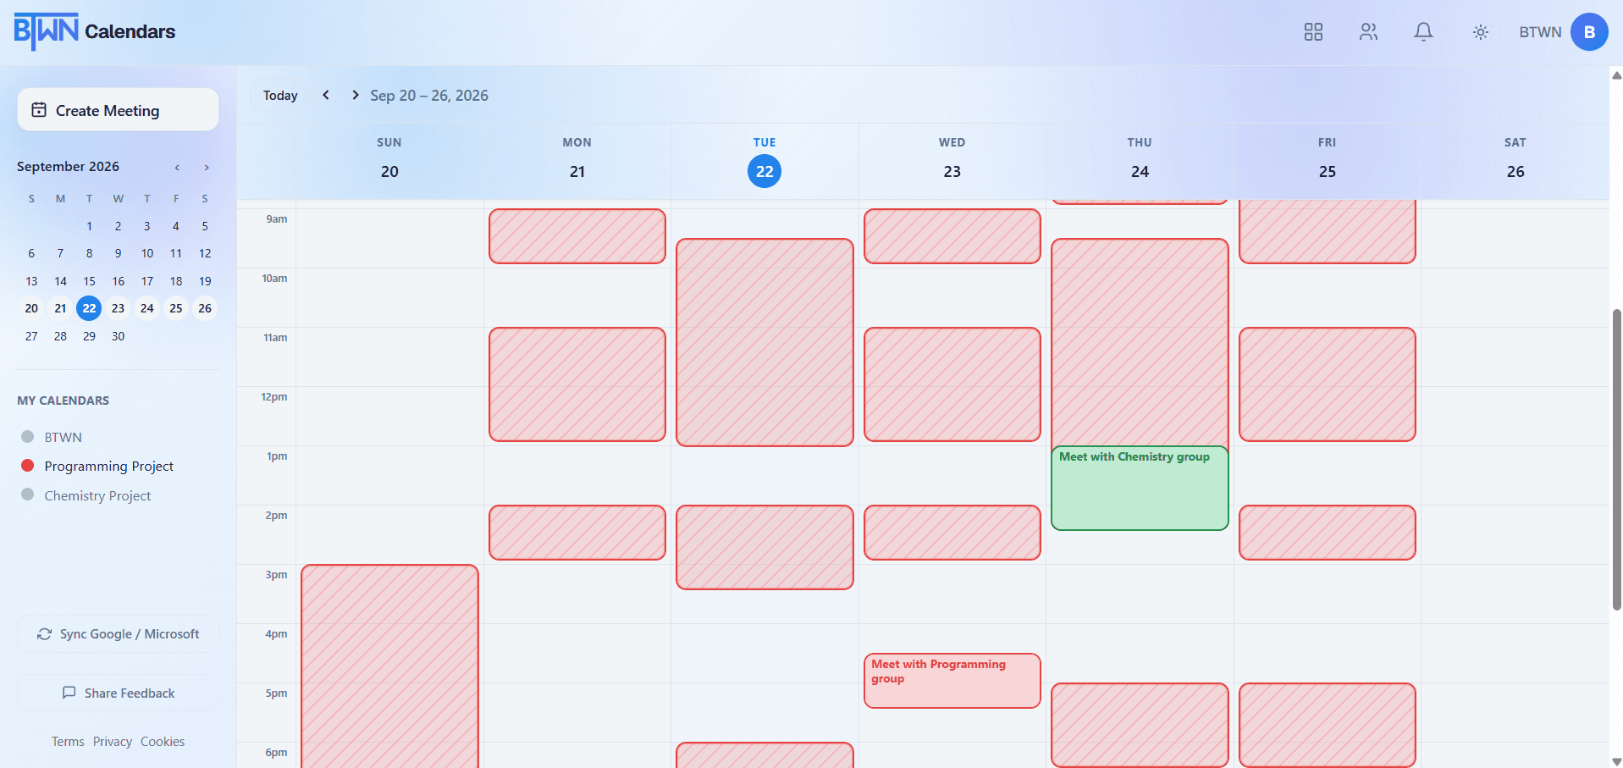Toggle BTWN calendar visibility
The image size is (1623, 768).
pyautogui.click(x=51, y=437)
